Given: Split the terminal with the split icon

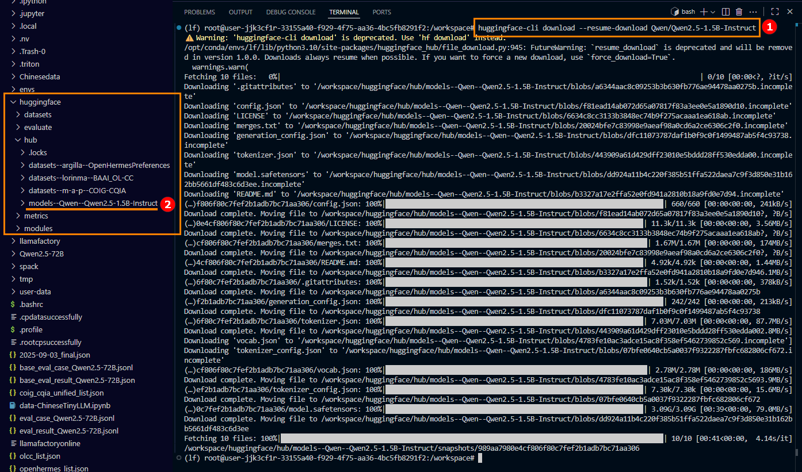Looking at the screenshot, I should tap(726, 11).
